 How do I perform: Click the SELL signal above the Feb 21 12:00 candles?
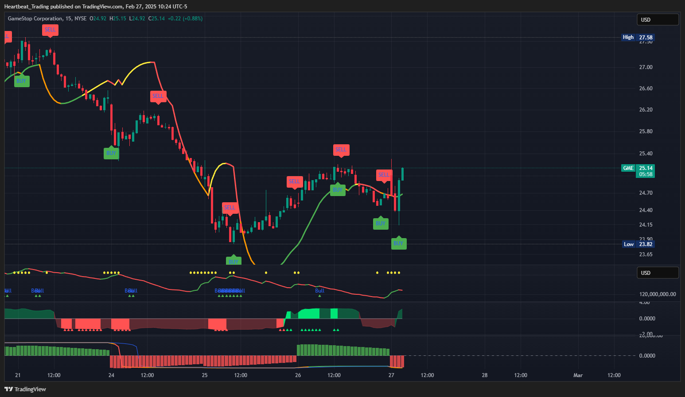(x=51, y=31)
